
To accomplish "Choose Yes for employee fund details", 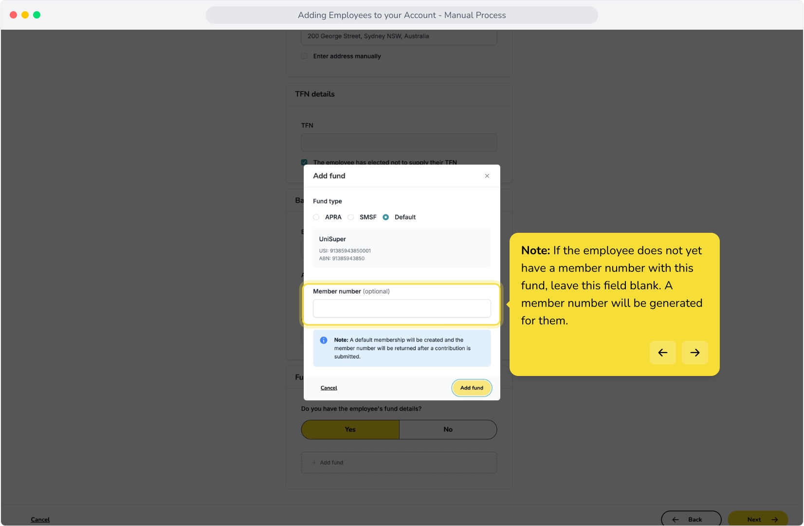I will pos(350,430).
